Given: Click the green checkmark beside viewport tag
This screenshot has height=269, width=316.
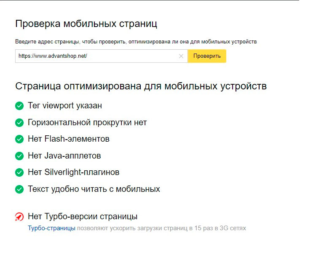Looking at the screenshot, I should (x=19, y=106).
